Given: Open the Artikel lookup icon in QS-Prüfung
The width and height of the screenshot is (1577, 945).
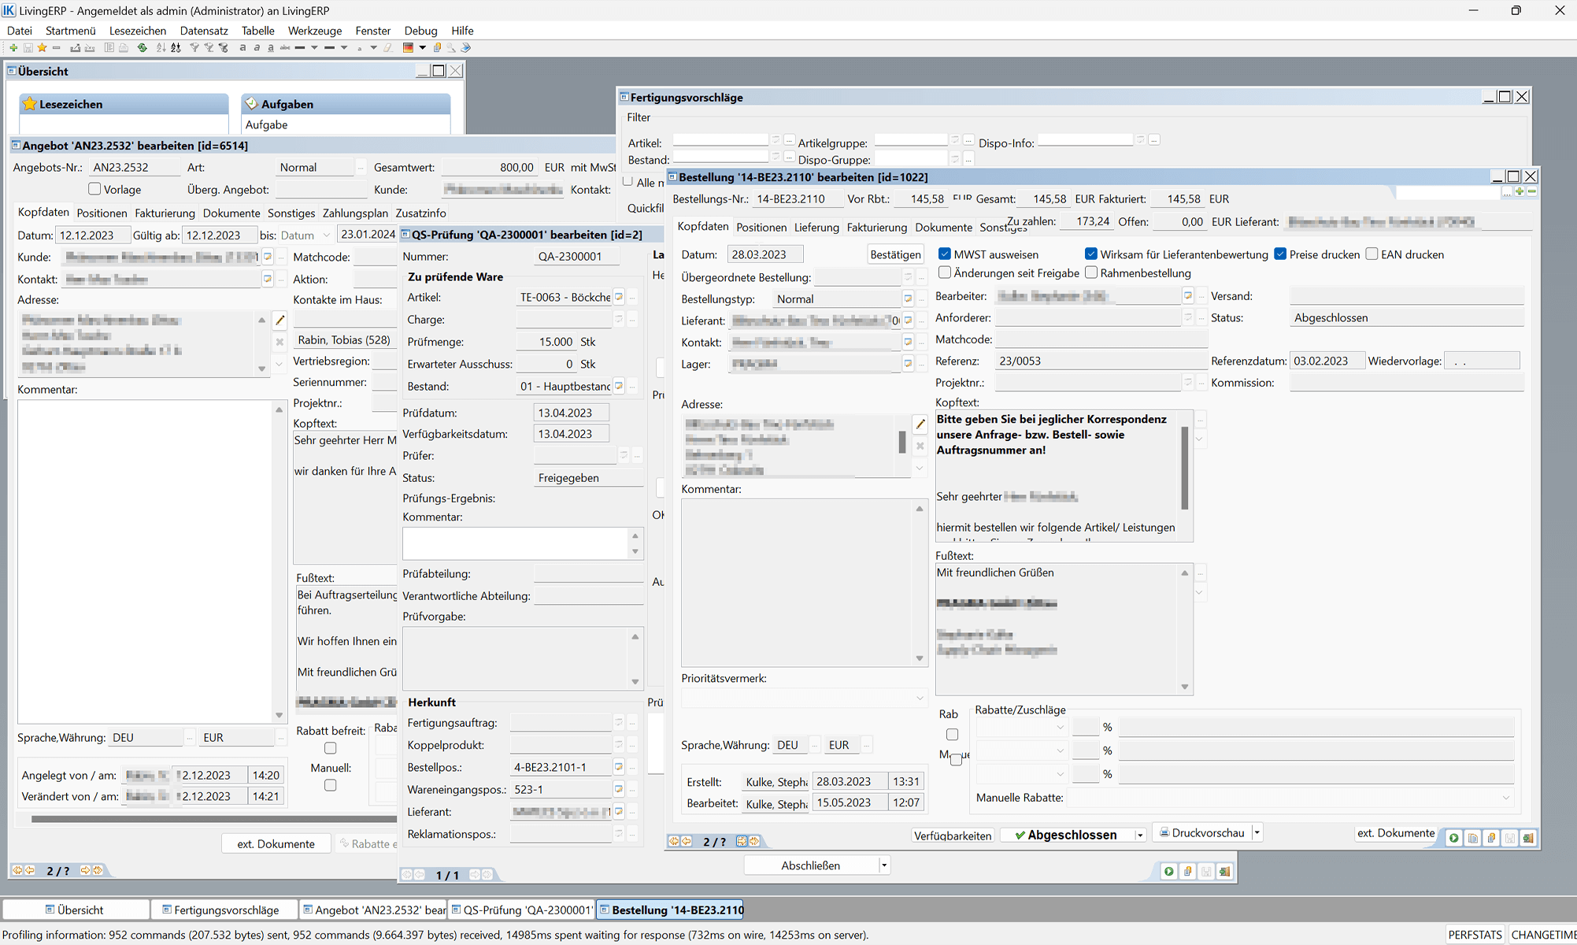Looking at the screenshot, I should pos(619,297).
